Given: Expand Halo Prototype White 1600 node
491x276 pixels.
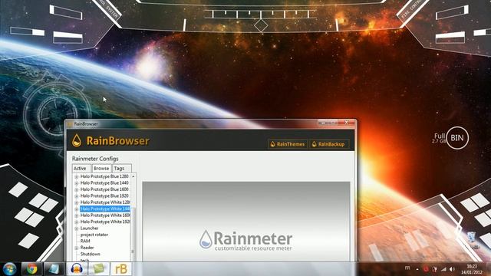Looking at the screenshot, I should [x=77, y=215].
